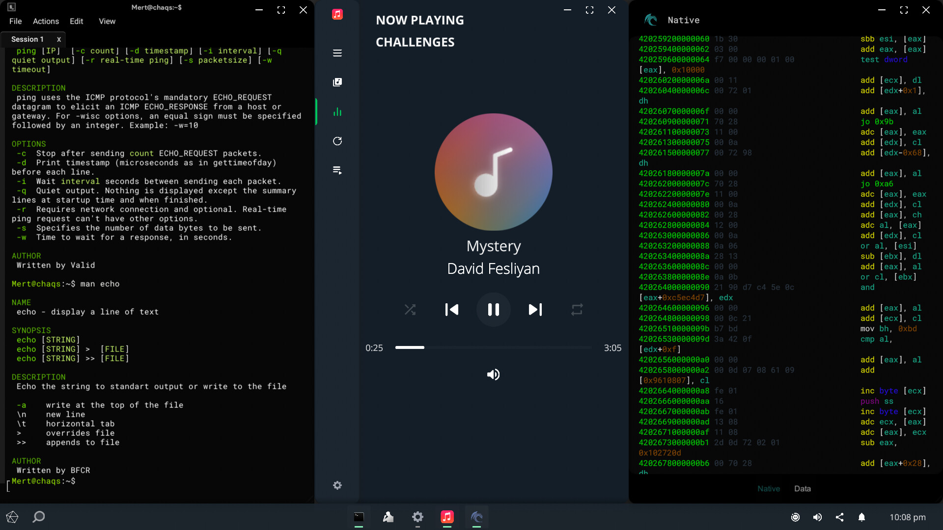Open the View menu in the terminal
The width and height of the screenshot is (943, 530).
pyautogui.click(x=107, y=21)
